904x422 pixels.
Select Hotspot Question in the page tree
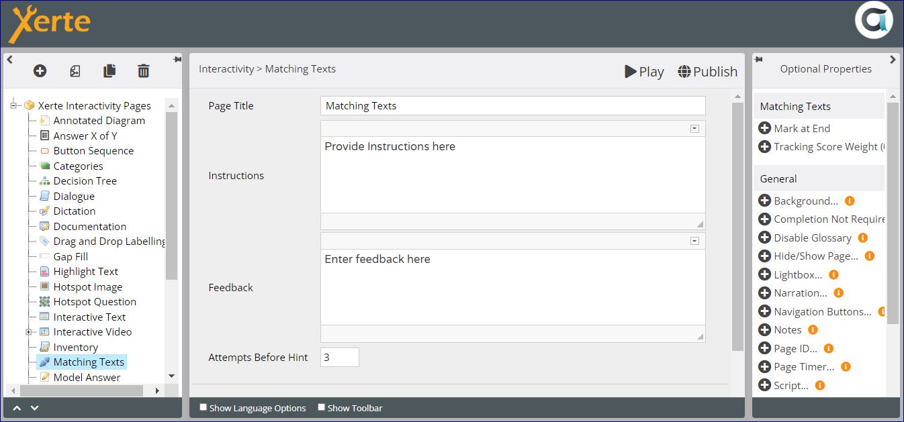coord(95,302)
